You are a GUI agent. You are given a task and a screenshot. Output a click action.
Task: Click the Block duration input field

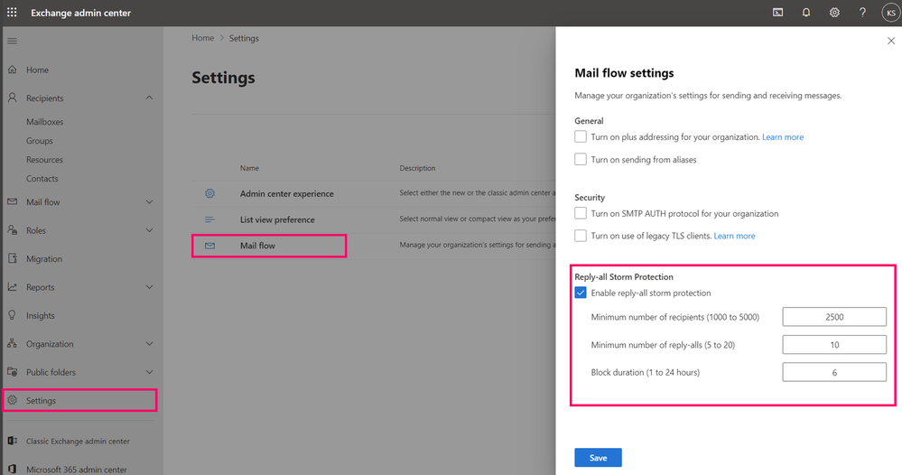[833, 372]
